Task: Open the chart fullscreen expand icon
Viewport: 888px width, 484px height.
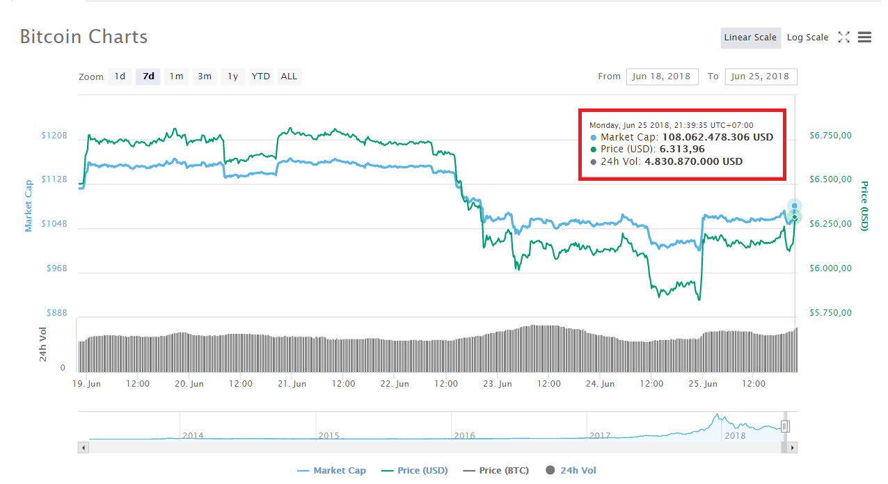Action: pos(843,37)
